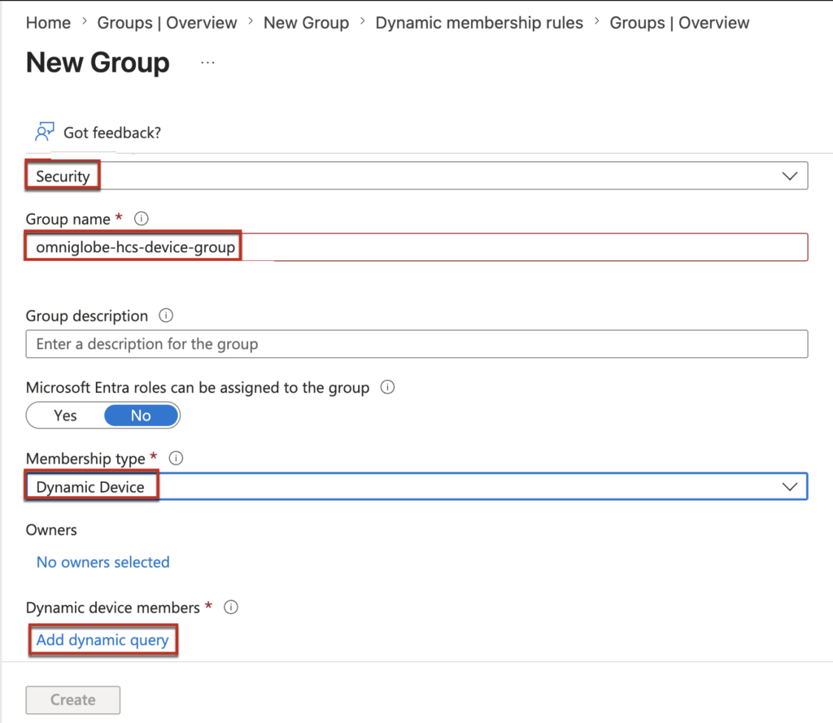
Task: Click info icon beside Group description
Action: (166, 316)
